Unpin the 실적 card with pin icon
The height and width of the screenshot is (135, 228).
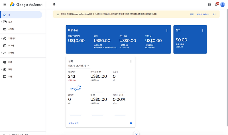131,123
